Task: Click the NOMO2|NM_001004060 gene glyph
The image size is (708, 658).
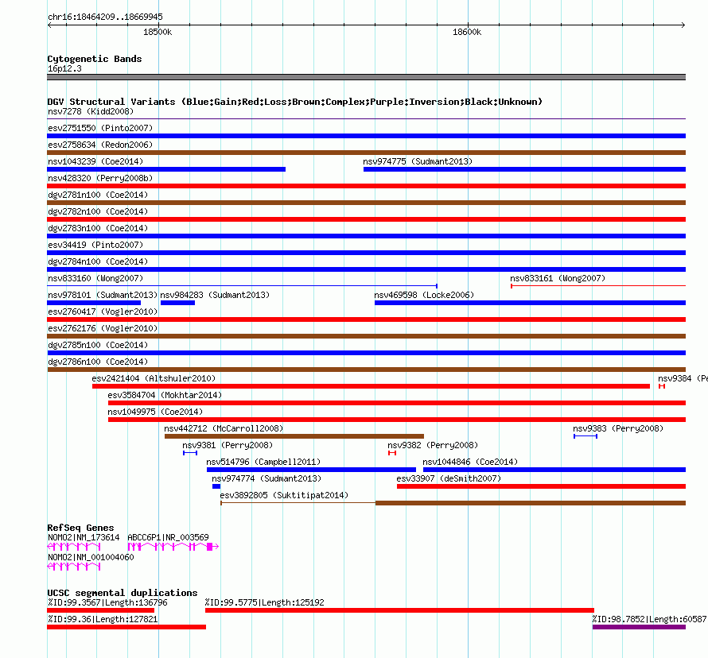Action: [x=74, y=567]
